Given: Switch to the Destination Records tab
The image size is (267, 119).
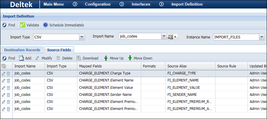Looking at the screenshot, I should tap(22, 50).
